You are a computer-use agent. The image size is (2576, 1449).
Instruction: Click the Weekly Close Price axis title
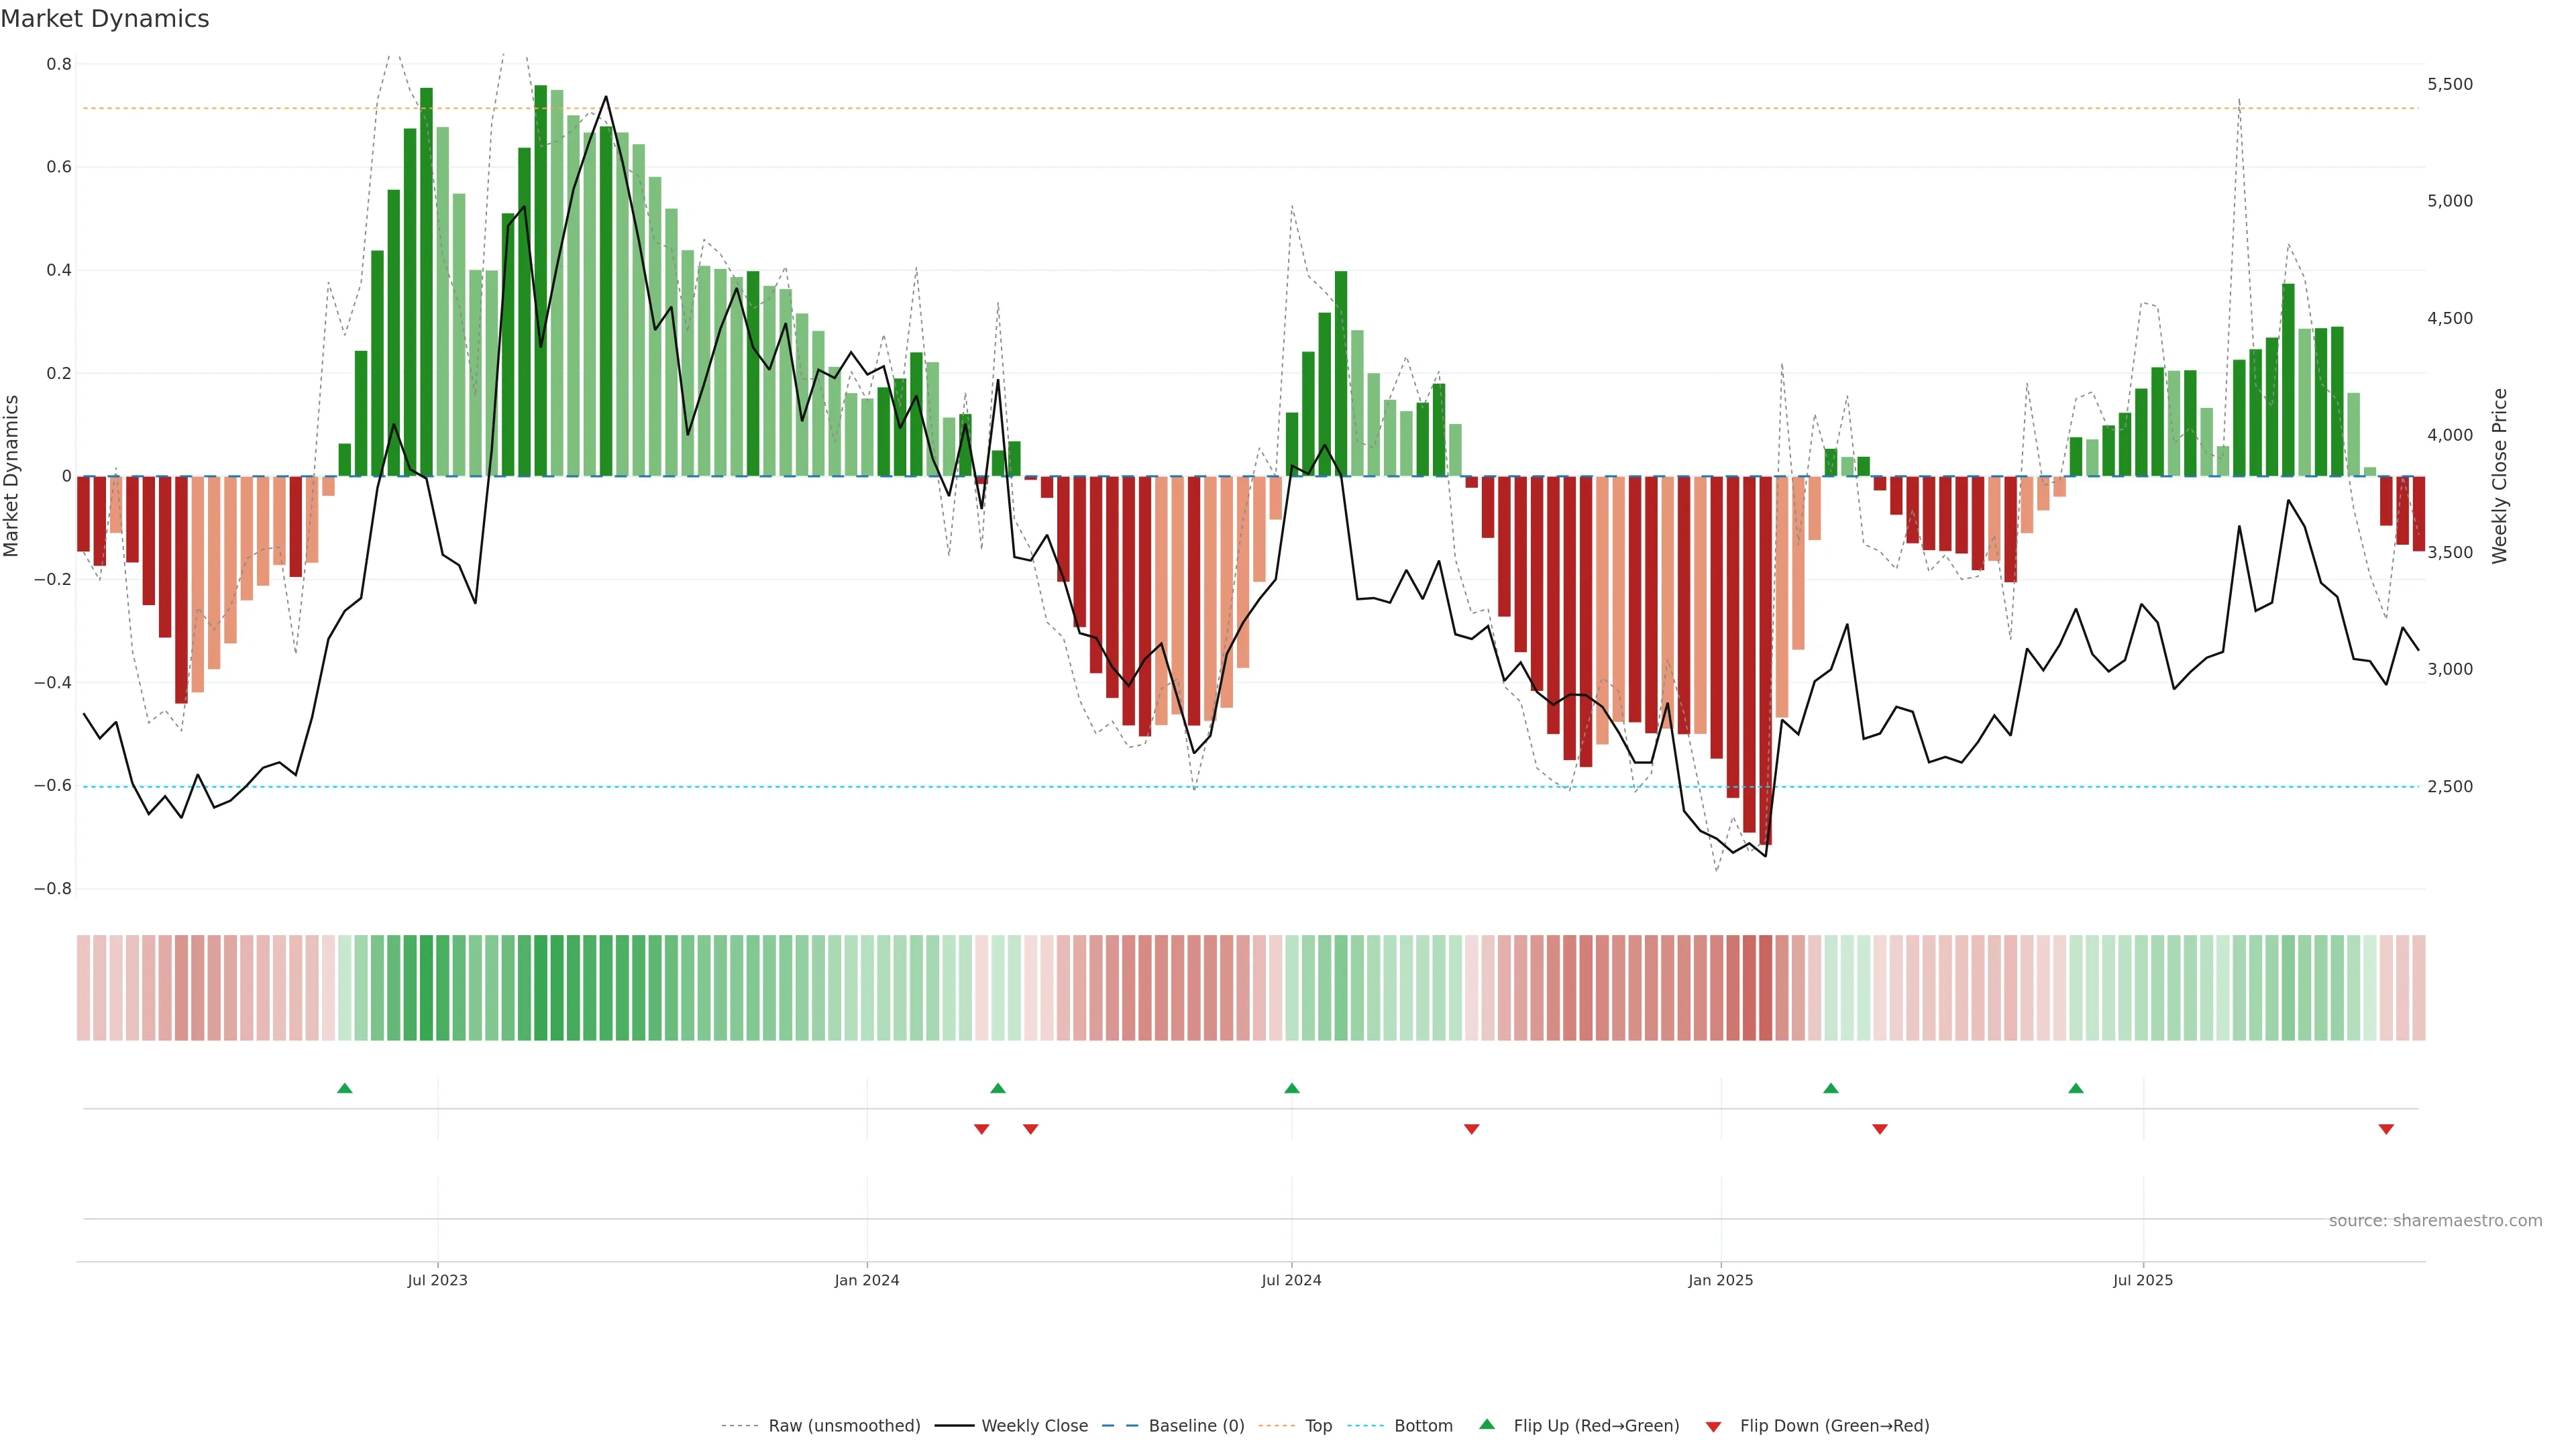(2500, 476)
